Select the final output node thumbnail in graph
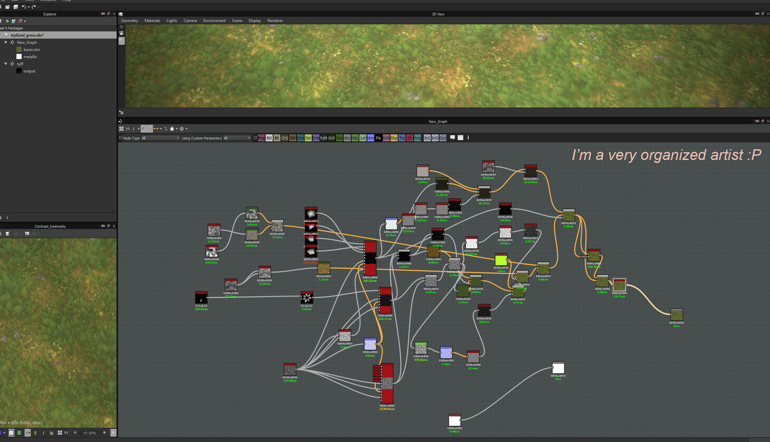The height and width of the screenshot is (442, 770). click(x=676, y=315)
